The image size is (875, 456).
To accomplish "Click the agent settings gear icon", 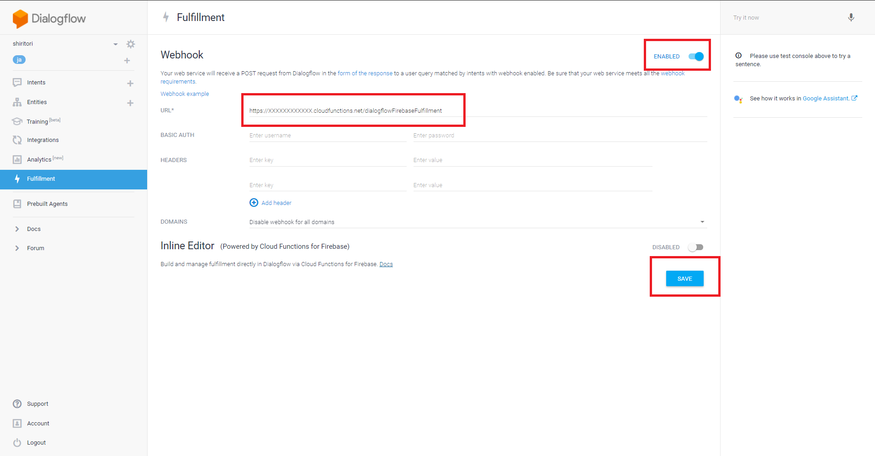I will click(131, 44).
